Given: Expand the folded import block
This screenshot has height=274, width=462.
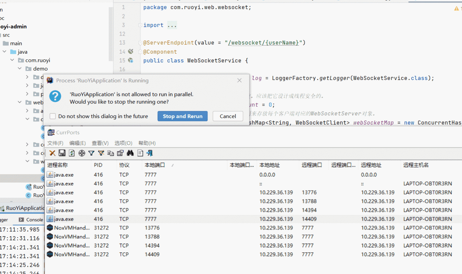Looking at the screenshot, I should (140, 25).
